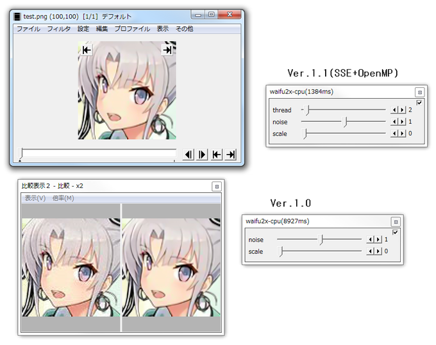Adjust the thread slider in Ver.1.1 panel
Viewport: 436px width, 345px height.
(344, 110)
